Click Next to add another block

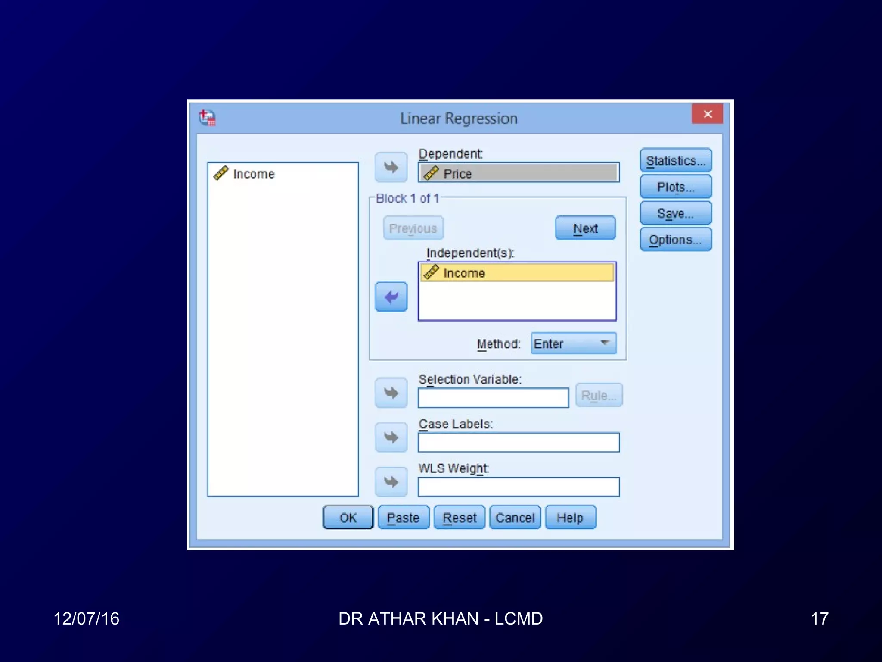[585, 228]
